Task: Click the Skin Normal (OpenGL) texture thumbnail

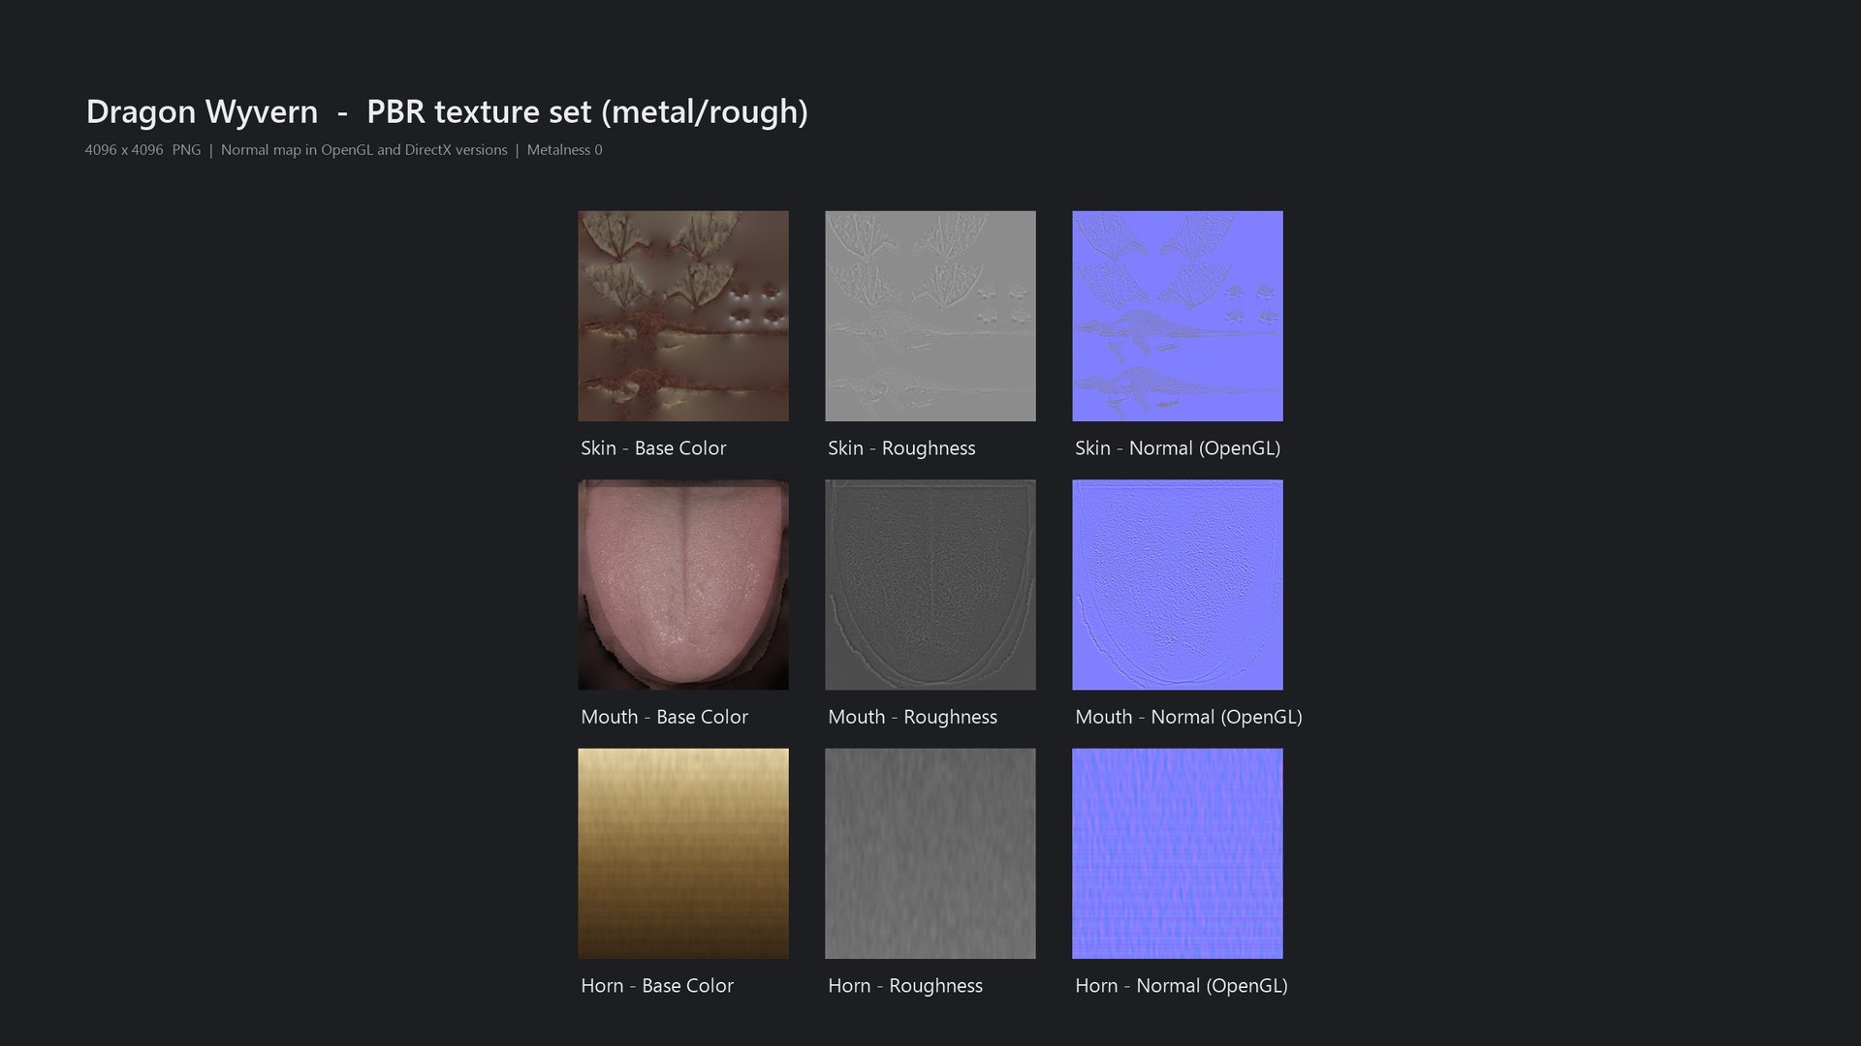Action: tap(1178, 316)
